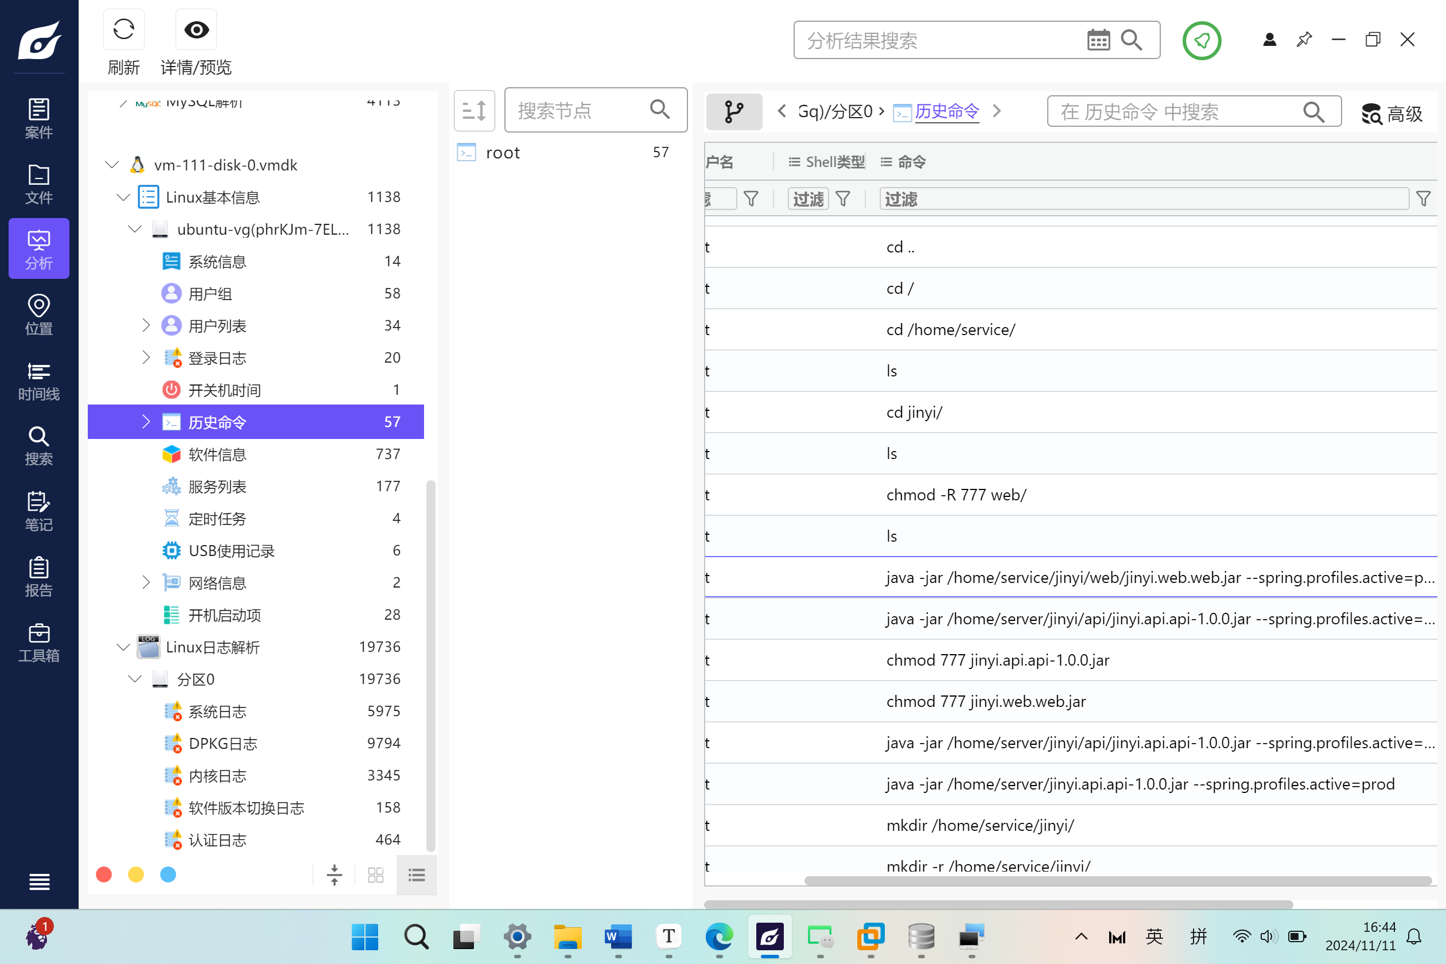Collapse the 分区0 node
The height and width of the screenshot is (964, 1446).
point(135,679)
